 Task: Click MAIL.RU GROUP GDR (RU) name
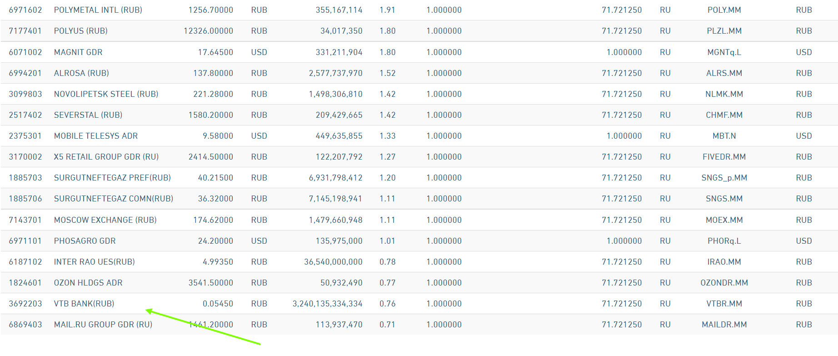(103, 325)
